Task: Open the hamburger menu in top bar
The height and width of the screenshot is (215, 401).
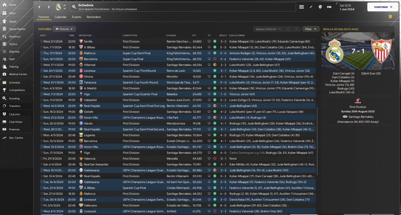Action: (301, 7)
